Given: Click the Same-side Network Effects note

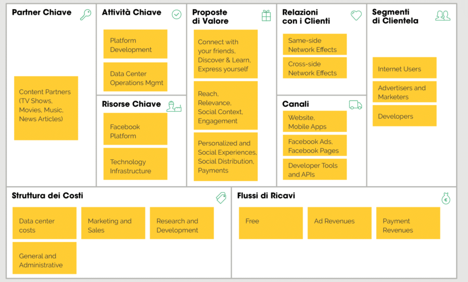Looking at the screenshot, I should tap(315, 44).
